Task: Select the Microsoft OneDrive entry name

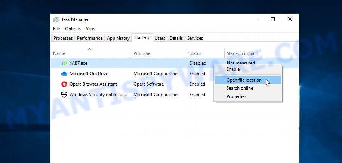Action: coord(89,74)
